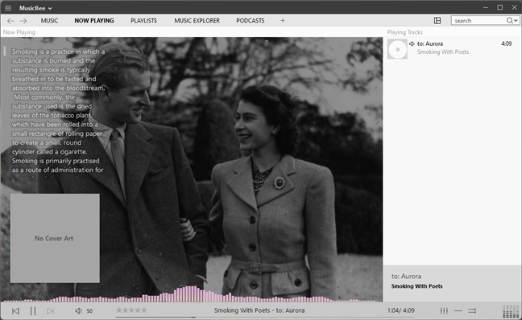Pause the current song
Viewport: 522px width, 320px height.
click(33, 311)
